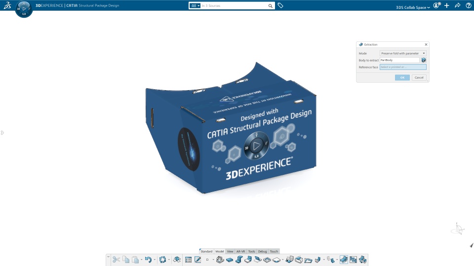474x266 pixels.
Task: Switch to the Tools tab
Action: click(251, 251)
